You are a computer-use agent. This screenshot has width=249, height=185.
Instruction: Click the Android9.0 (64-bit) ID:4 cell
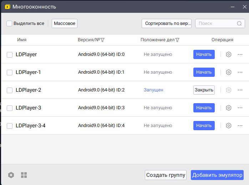point(101,126)
